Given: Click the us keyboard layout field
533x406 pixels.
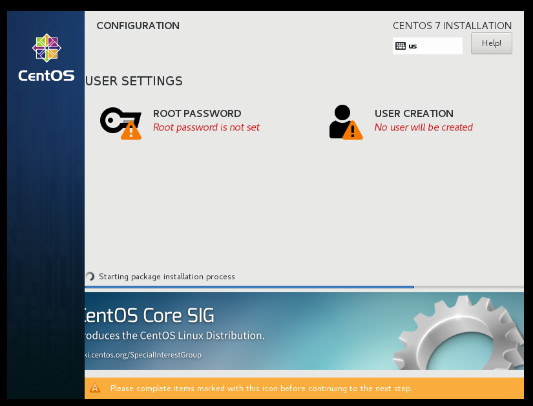Looking at the screenshot, I should [x=428, y=46].
